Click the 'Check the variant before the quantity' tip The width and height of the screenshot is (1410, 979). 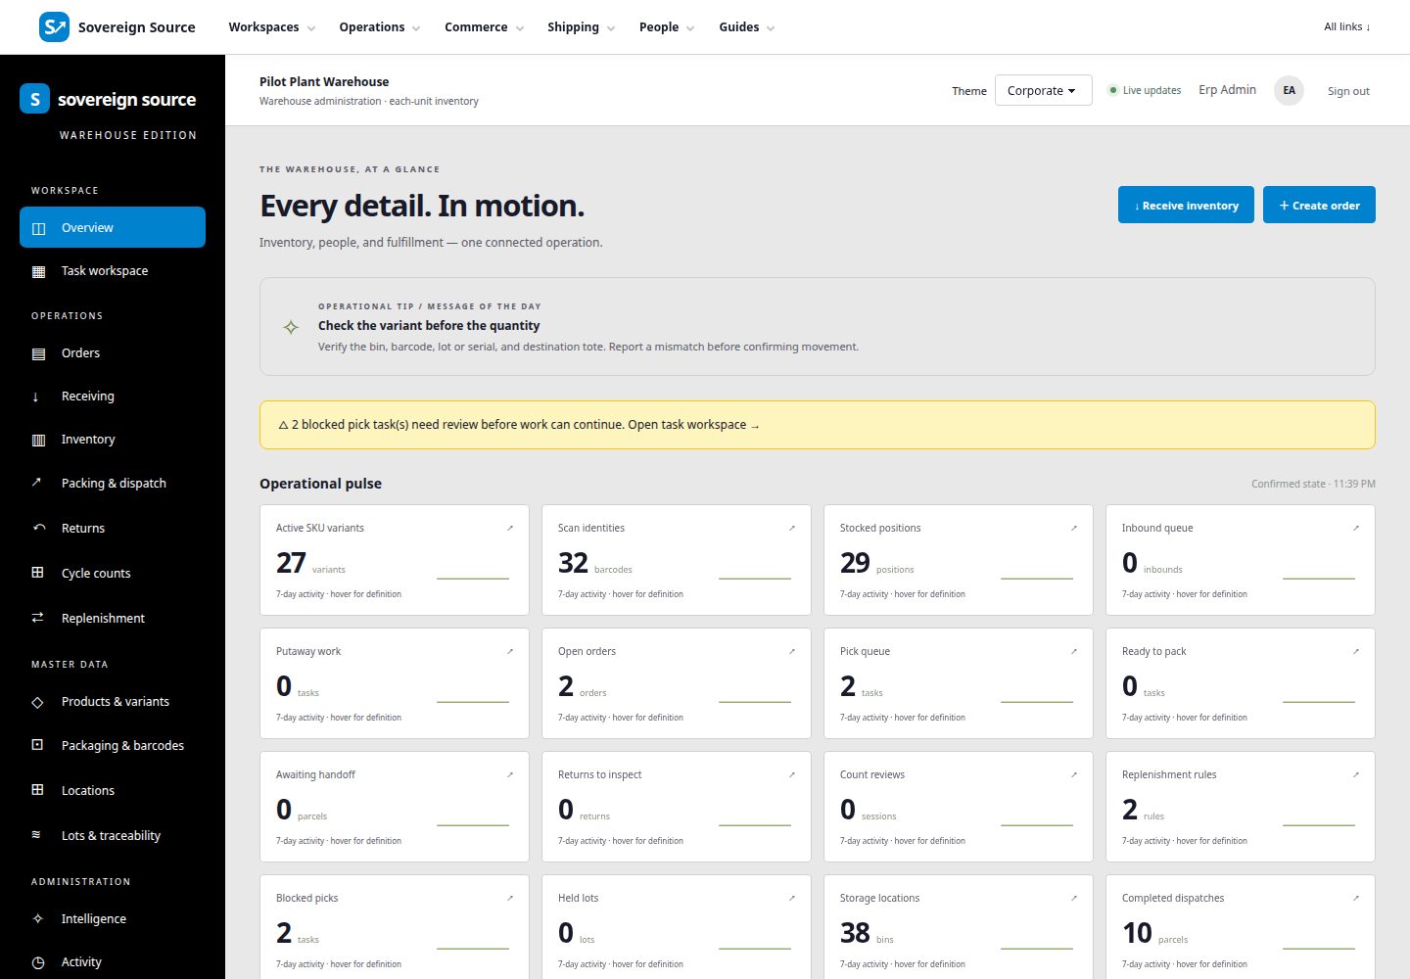(x=429, y=326)
